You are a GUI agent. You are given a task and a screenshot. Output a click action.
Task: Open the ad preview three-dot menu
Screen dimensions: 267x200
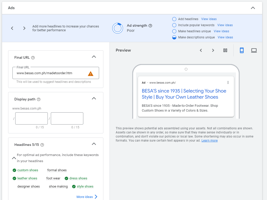(x=228, y=83)
